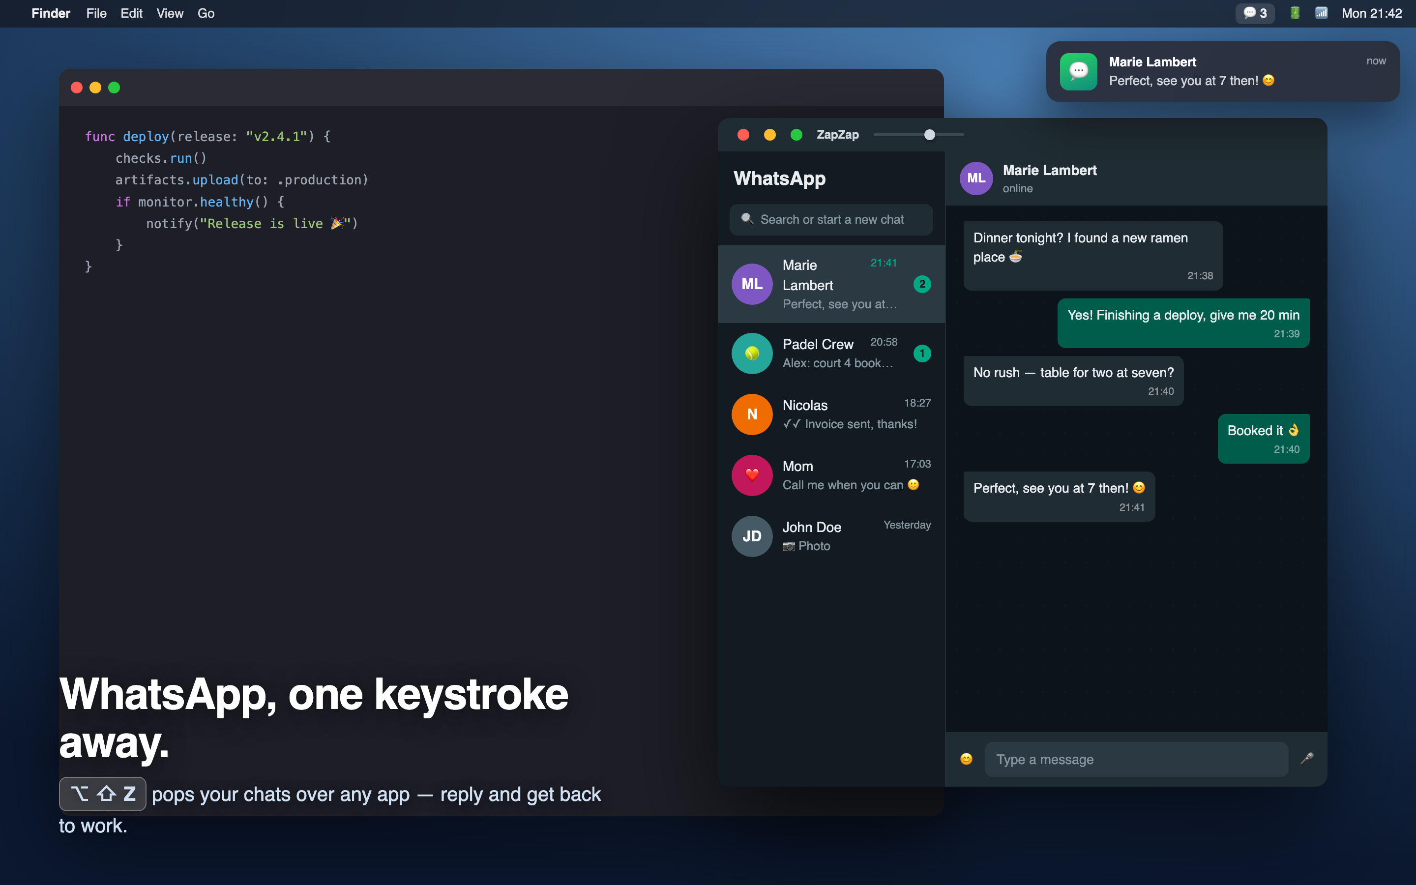The image size is (1416, 885).
Task: Click the 'Yesterday' timestamp on John Doe
Action: point(907,525)
